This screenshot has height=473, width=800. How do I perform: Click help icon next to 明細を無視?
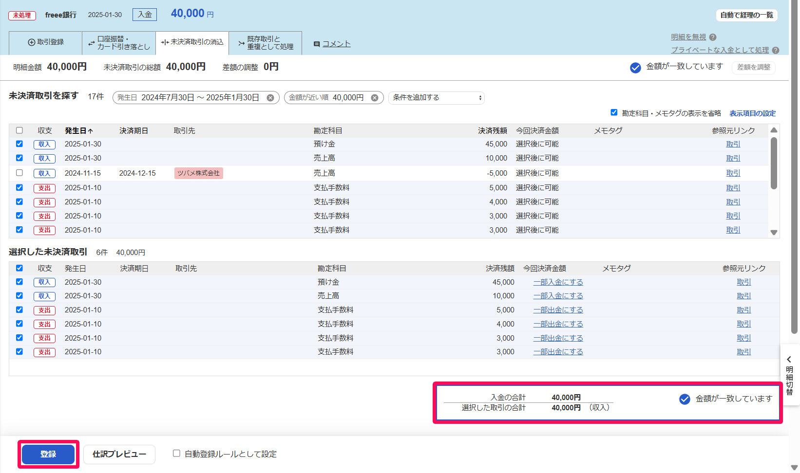[x=713, y=37]
